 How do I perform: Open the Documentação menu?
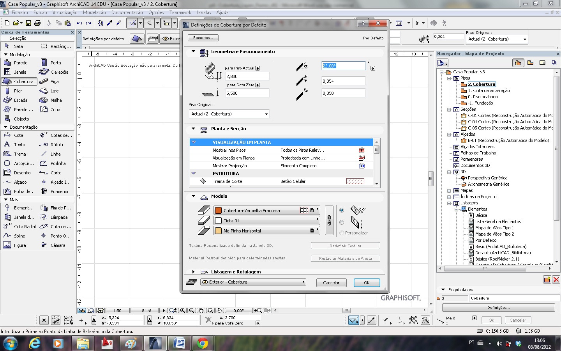pos(127,12)
